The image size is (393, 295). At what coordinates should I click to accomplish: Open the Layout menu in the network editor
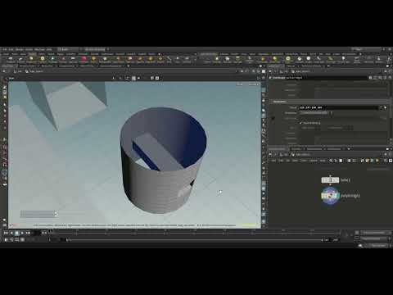[x=313, y=161]
